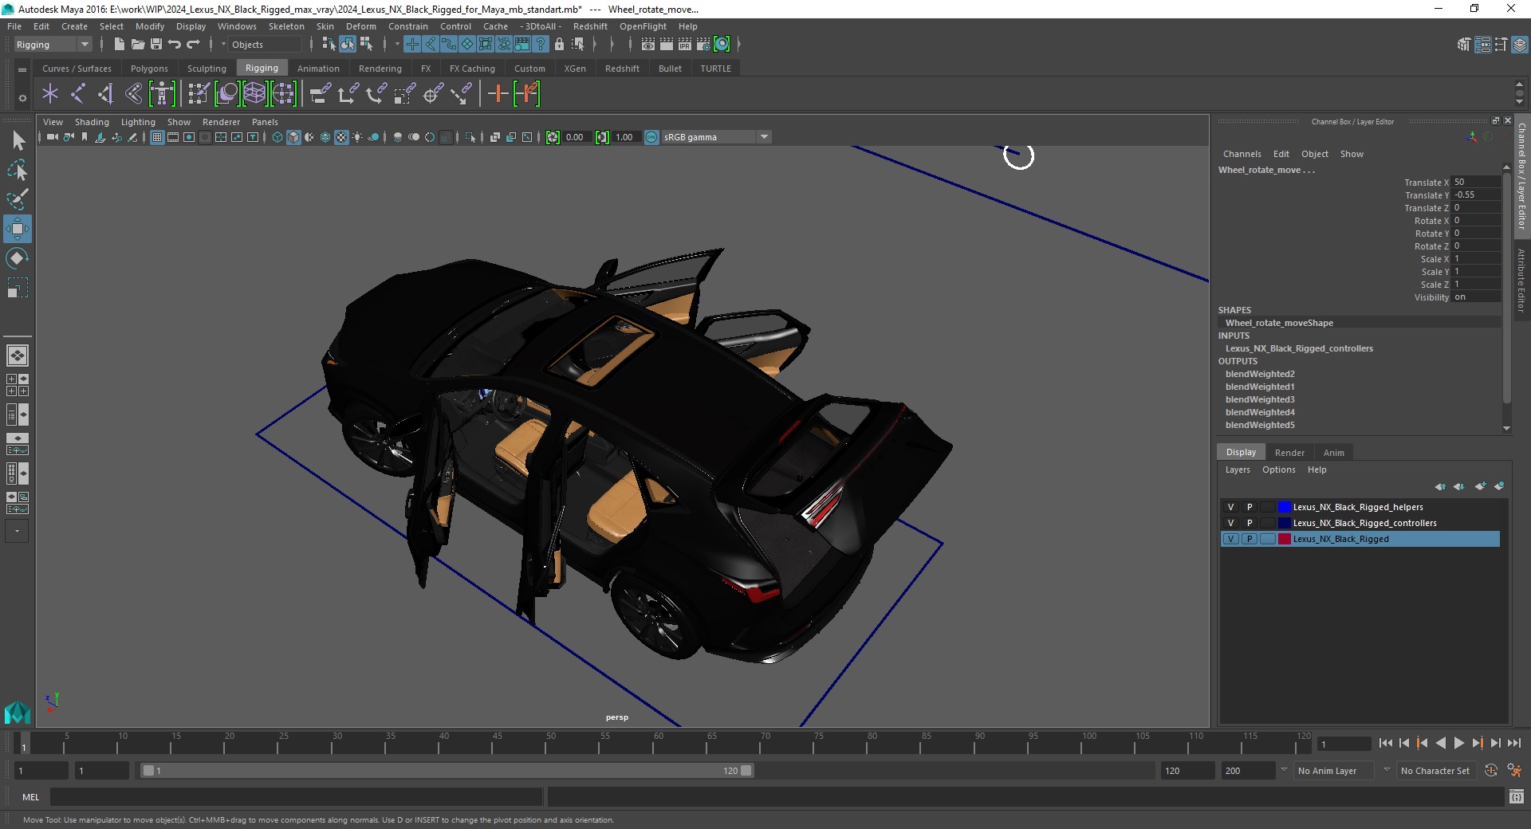The height and width of the screenshot is (829, 1531).
Task: Click the Create Lattice shelf icon
Action: pos(254,94)
